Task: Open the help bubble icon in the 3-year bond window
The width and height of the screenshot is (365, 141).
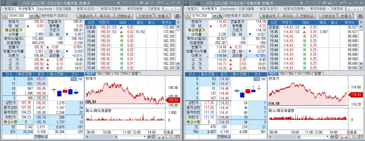Action: tap(142, 3)
